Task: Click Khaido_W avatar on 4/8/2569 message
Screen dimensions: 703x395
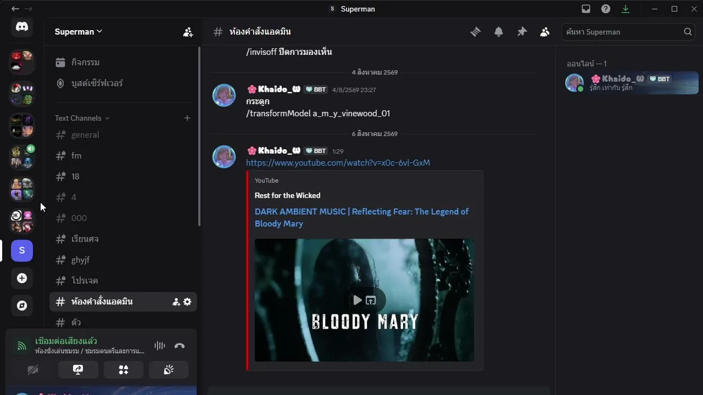Action: point(224,95)
